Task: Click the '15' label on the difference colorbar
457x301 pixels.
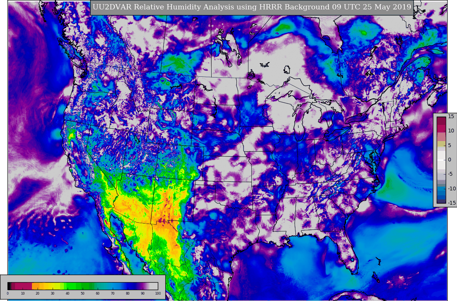Action: click(451, 116)
